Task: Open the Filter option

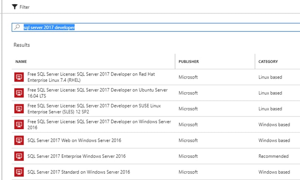Action: 21,7
